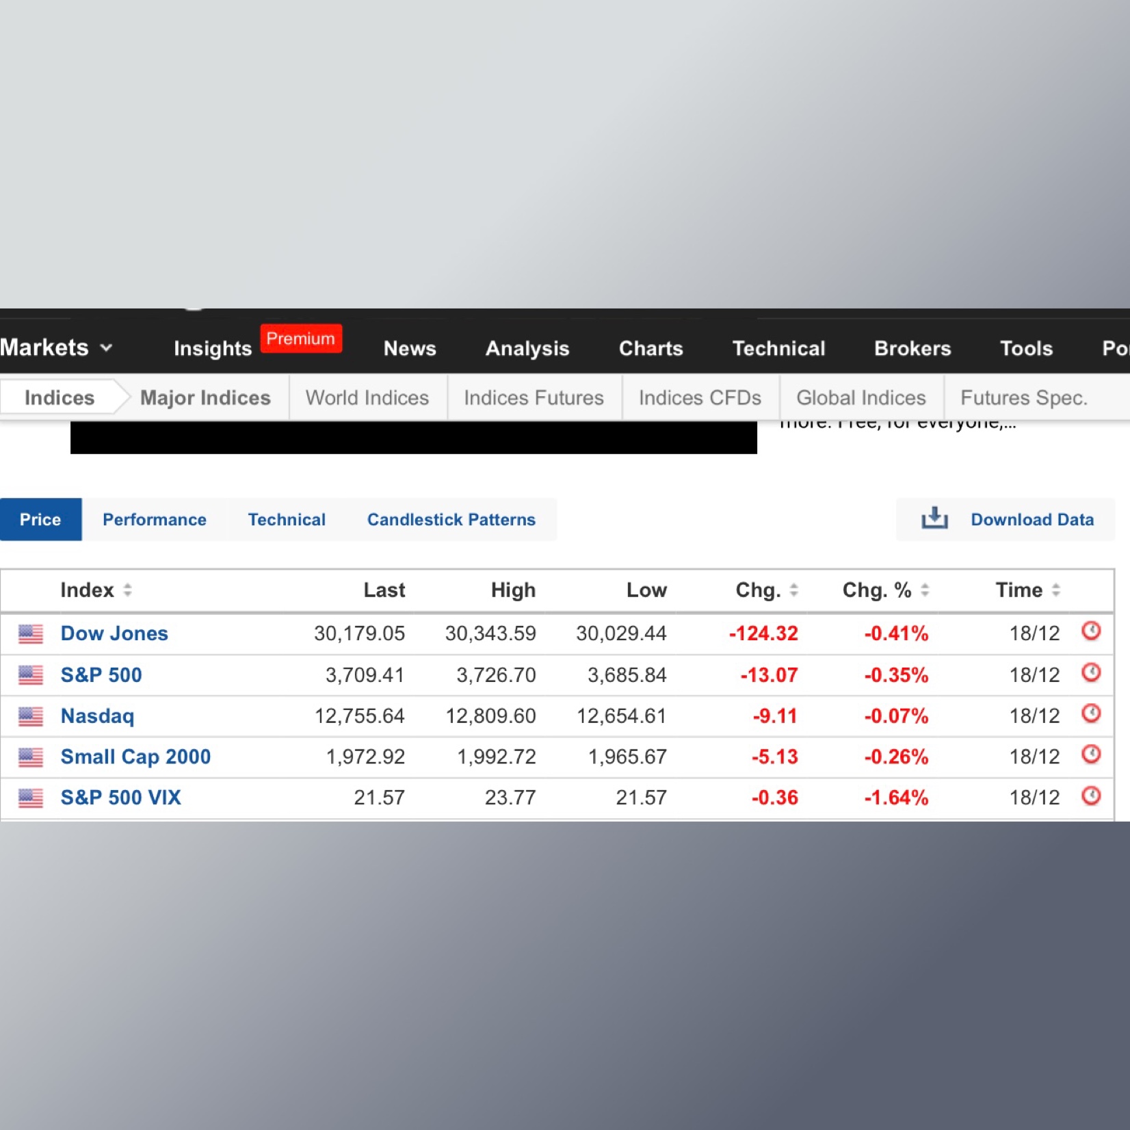The height and width of the screenshot is (1130, 1130).
Task: Select Global Indices sub-navigation item
Action: [860, 397]
